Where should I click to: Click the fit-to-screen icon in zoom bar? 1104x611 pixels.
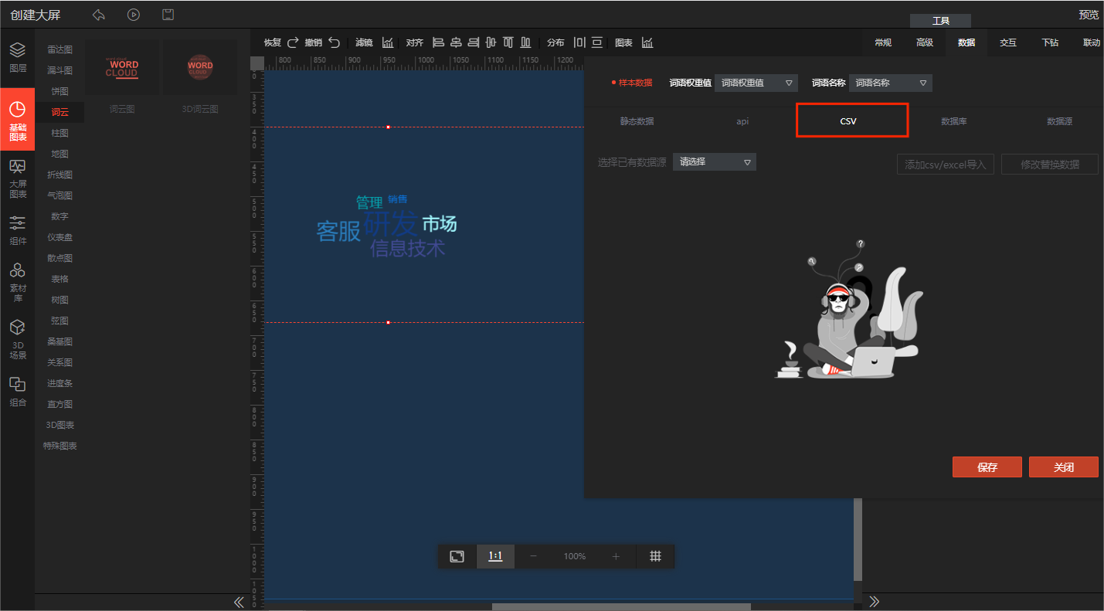457,556
